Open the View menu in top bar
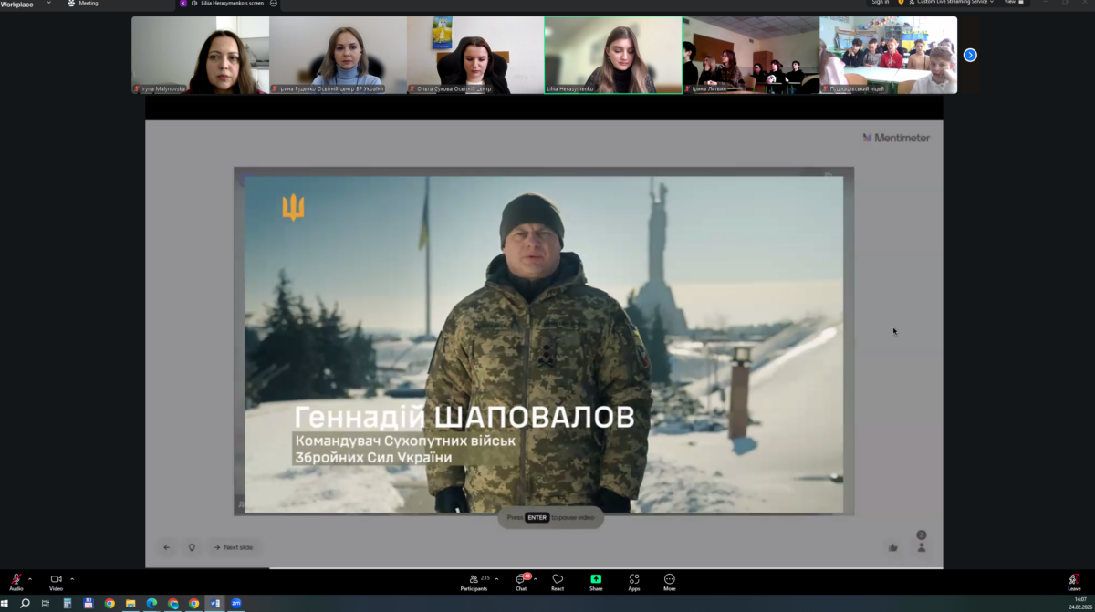This screenshot has height=612, width=1095. pos(1010,3)
